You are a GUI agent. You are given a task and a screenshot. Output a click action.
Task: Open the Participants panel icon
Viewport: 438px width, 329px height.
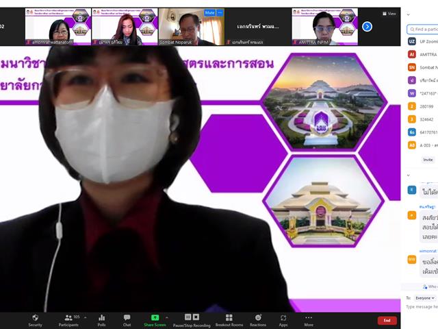tap(68, 318)
